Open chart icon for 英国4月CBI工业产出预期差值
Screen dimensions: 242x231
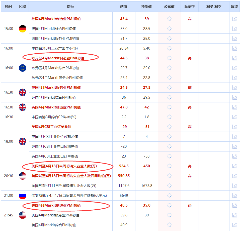point(235,146)
